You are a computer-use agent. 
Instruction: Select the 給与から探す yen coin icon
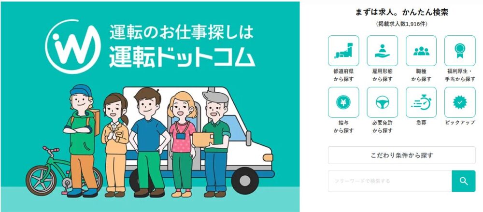tap(343, 102)
